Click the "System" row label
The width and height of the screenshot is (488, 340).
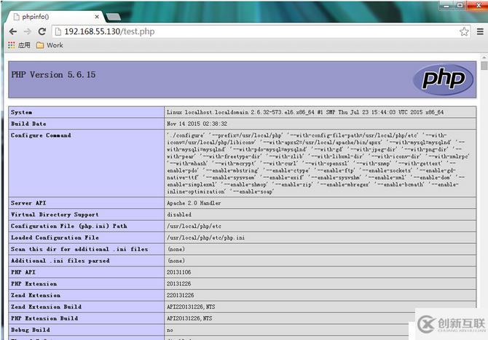(21, 112)
